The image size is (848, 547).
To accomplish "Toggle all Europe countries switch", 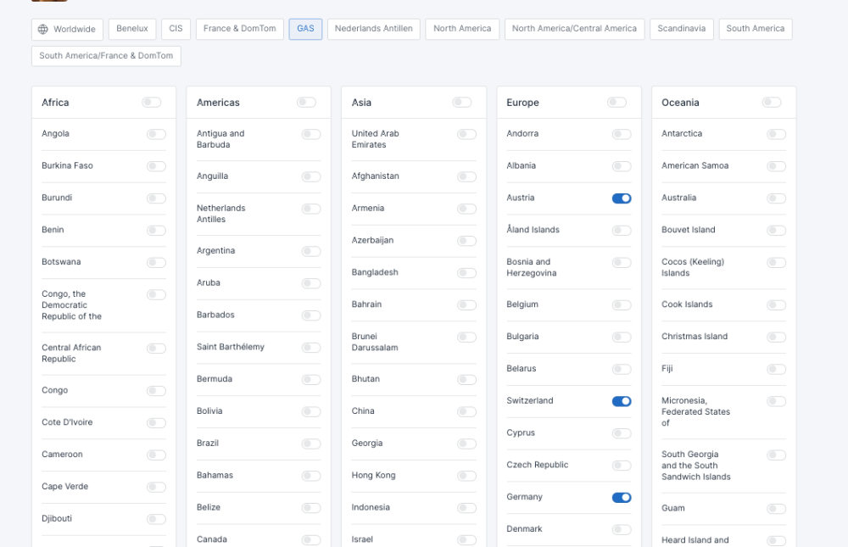I will click(616, 103).
